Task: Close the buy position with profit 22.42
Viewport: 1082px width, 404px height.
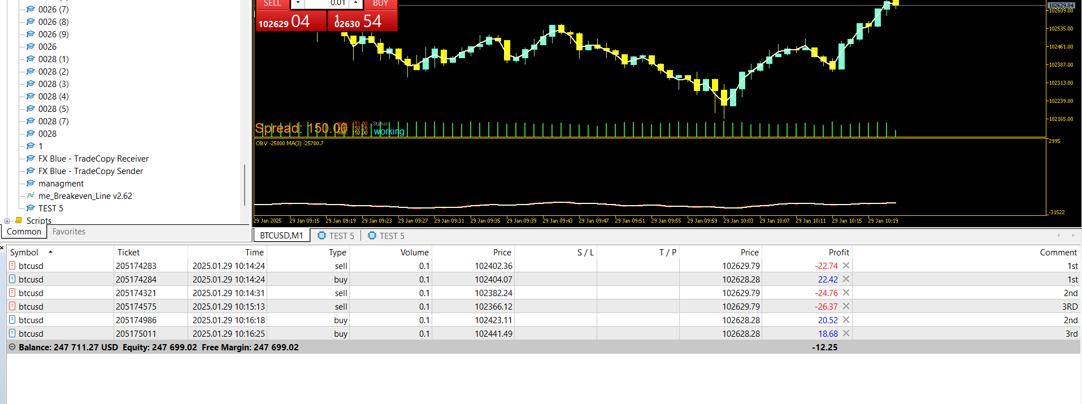Action: point(846,279)
